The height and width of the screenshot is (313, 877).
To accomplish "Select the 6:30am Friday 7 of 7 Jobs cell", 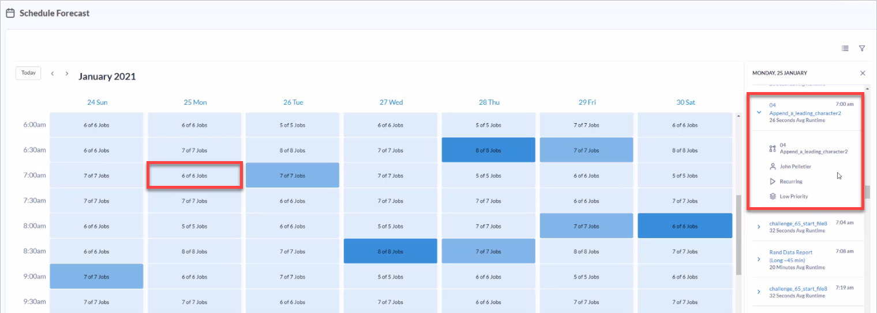I will click(x=587, y=150).
